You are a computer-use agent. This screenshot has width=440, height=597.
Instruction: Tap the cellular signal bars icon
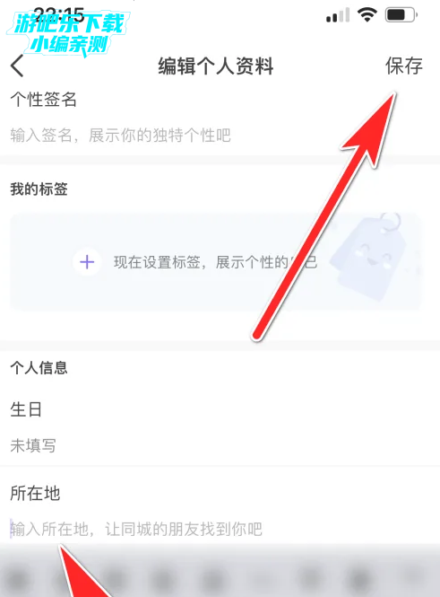pos(338,15)
